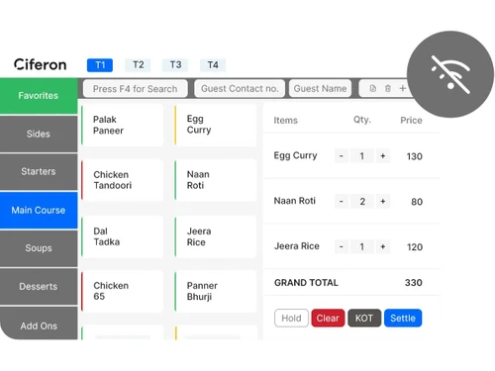Click the Hold button
495x371 pixels.
click(x=291, y=319)
